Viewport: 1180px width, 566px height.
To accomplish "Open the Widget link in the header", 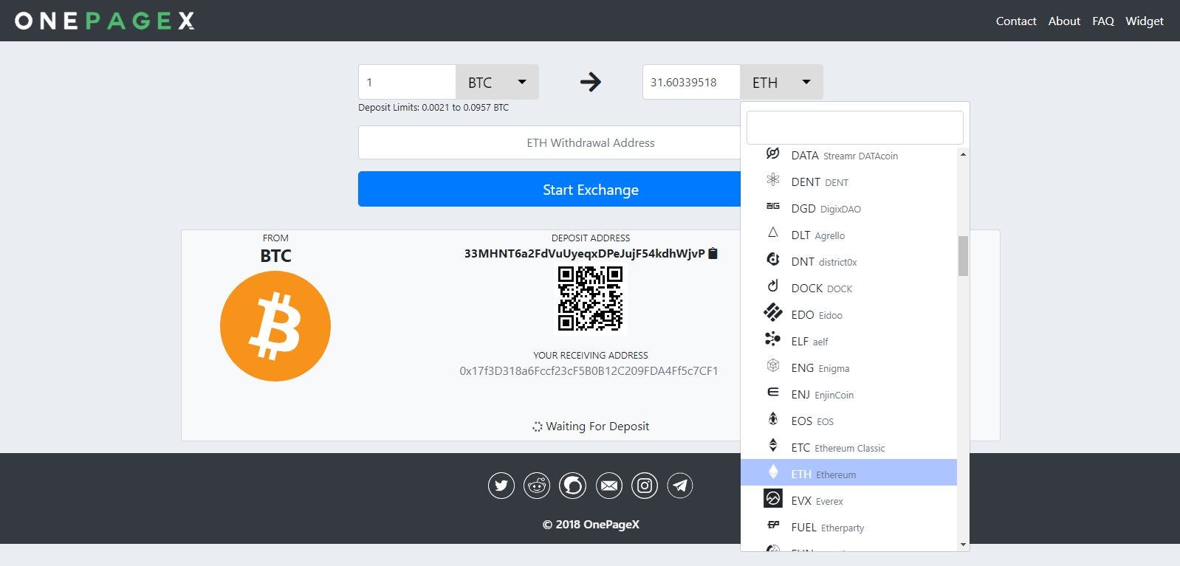I will pos(1145,21).
